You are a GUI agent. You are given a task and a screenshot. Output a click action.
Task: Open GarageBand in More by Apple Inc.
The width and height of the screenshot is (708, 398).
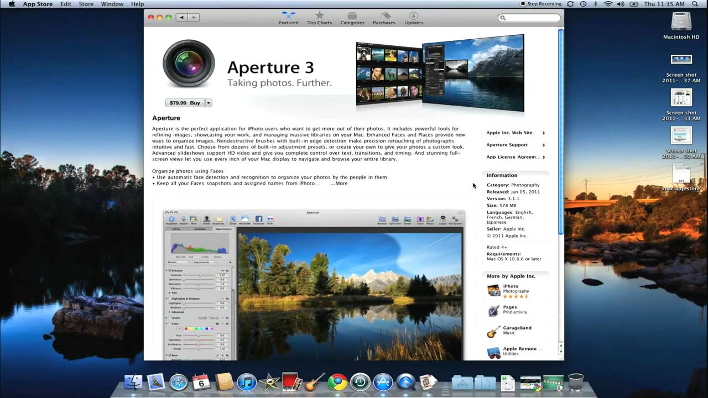[515, 331]
